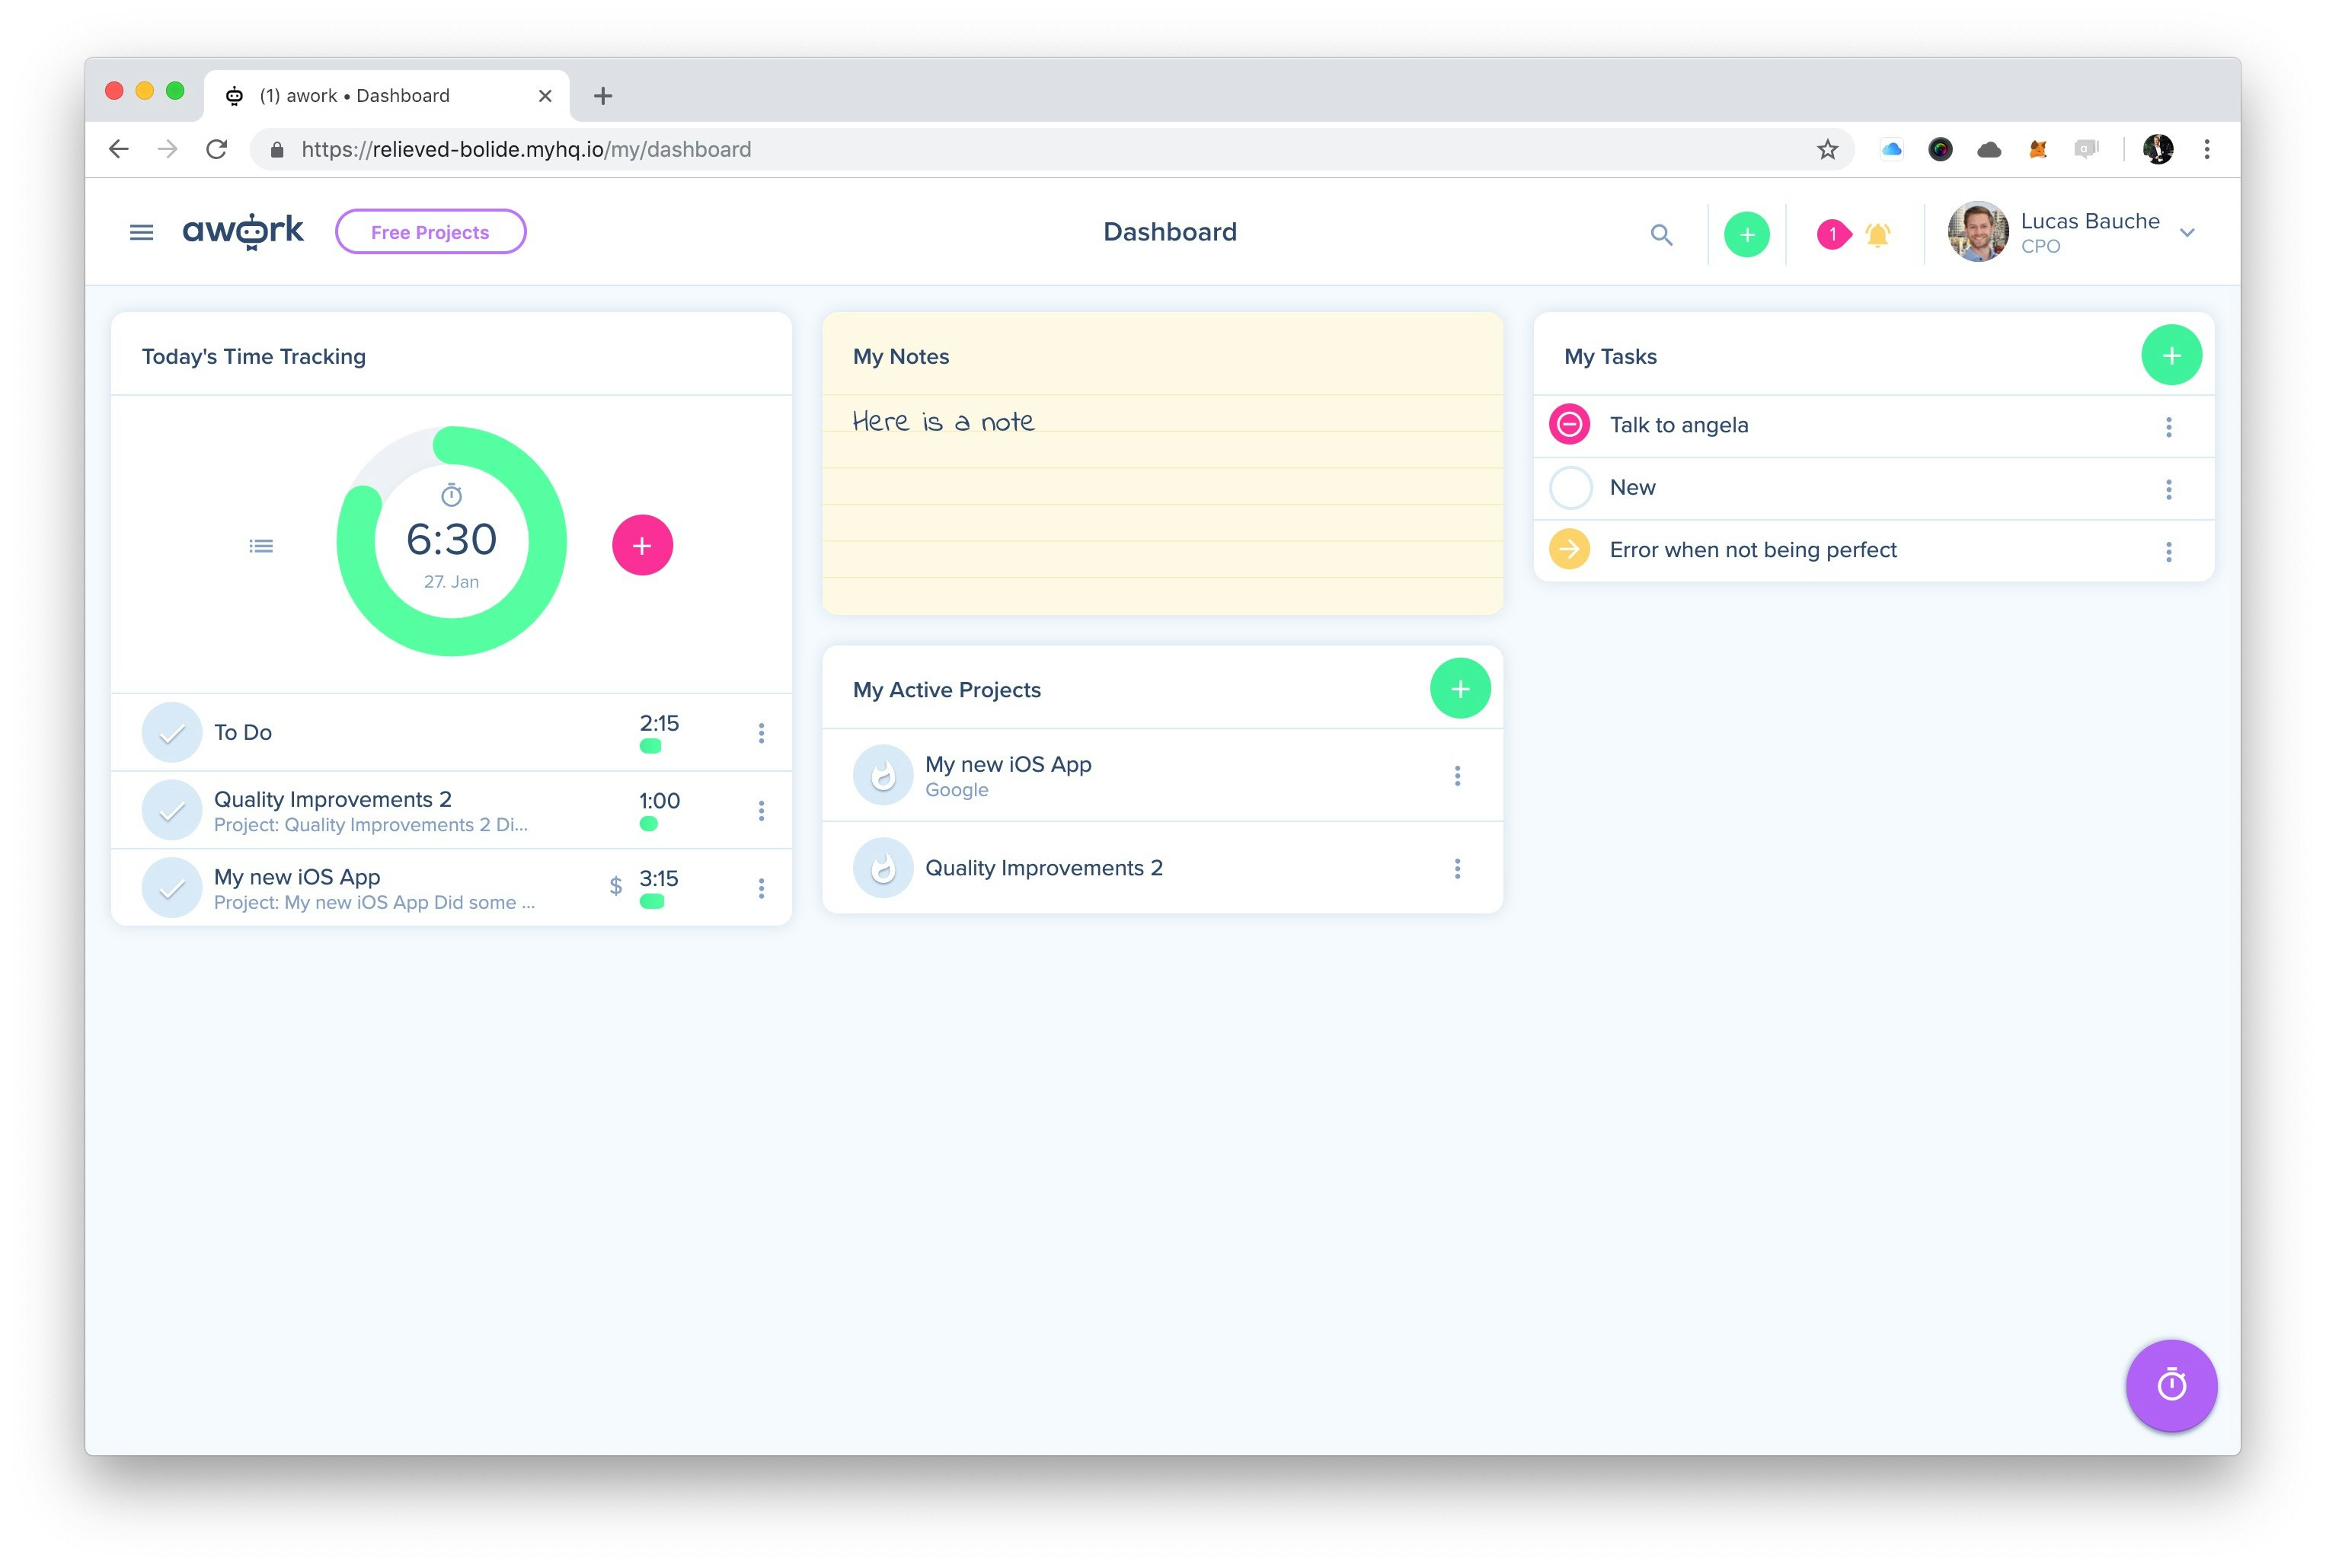
Task: Open the hamburger navigation menu
Action: pyautogui.click(x=140, y=231)
